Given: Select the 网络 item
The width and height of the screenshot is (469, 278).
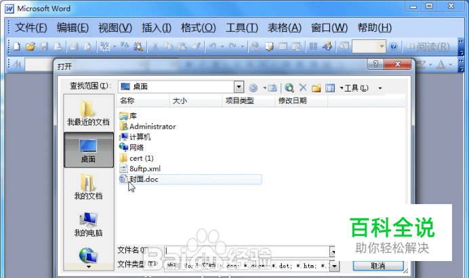Looking at the screenshot, I should (131, 147).
